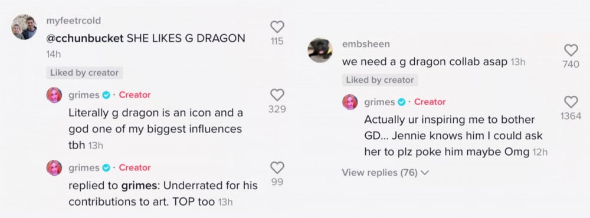Like embsheen's g dragon collab comment

[x=571, y=50]
